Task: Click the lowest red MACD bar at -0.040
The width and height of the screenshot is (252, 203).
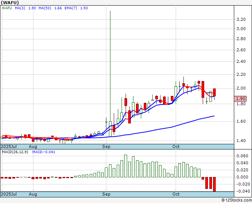Action: coord(215,184)
